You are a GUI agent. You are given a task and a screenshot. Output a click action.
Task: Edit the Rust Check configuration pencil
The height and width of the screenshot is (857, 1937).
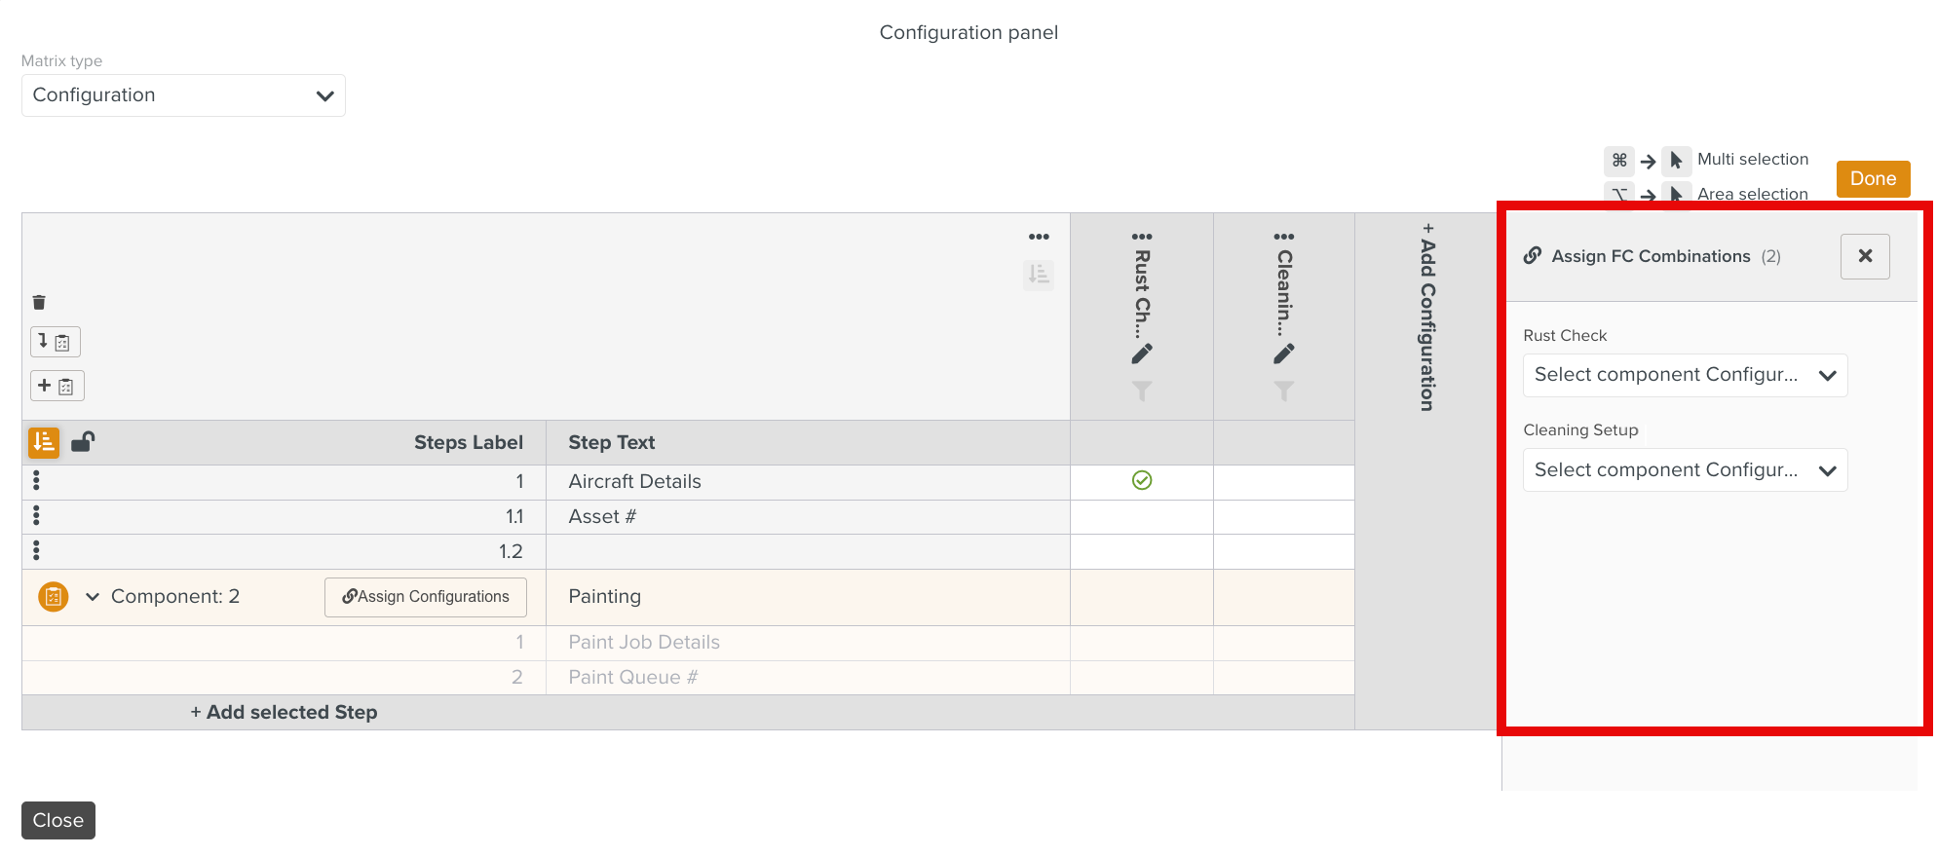click(x=1142, y=354)
